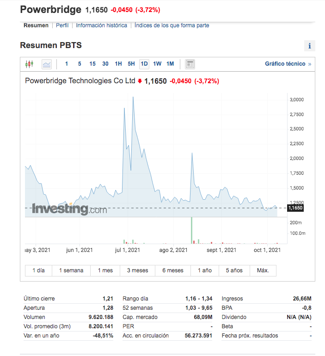
Task: Click Vol. promedio (3m) value 8.200.141
Action: pos(101,326)
